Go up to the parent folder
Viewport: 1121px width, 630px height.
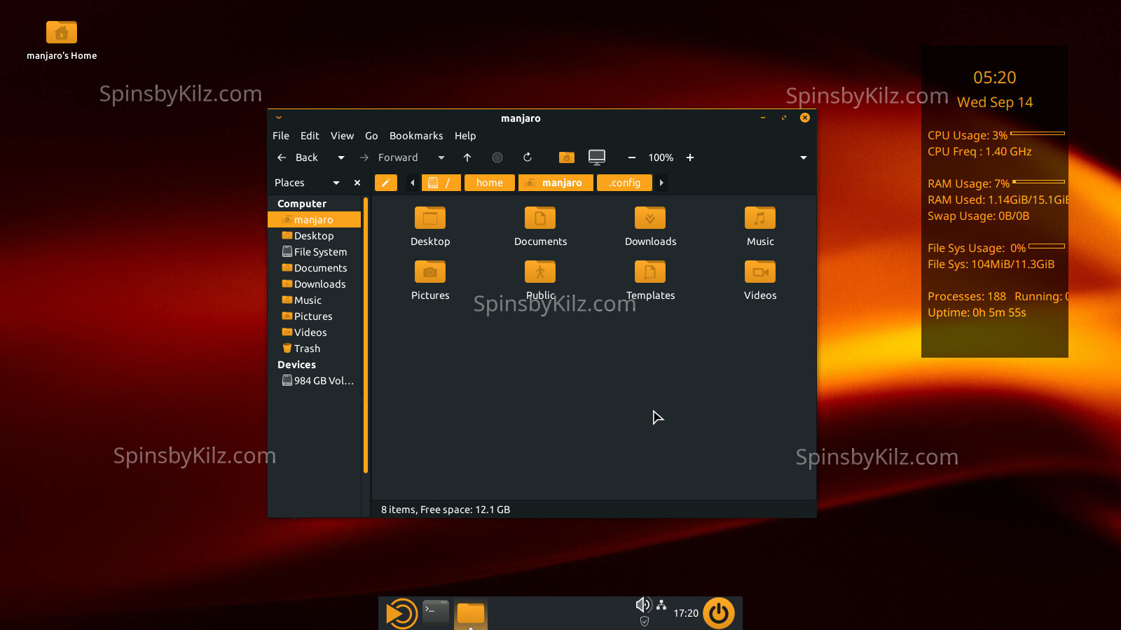(467, 157)
